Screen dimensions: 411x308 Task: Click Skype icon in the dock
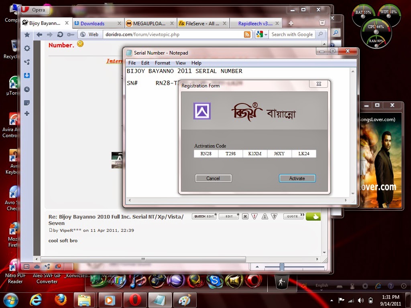214,281
